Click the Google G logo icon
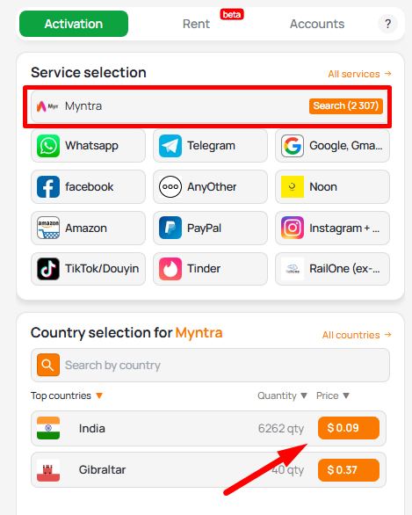 (x=293, y=146)
